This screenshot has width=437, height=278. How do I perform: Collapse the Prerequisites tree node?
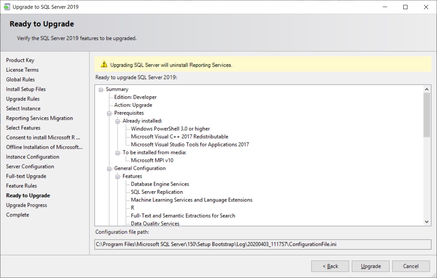[109, 113]
